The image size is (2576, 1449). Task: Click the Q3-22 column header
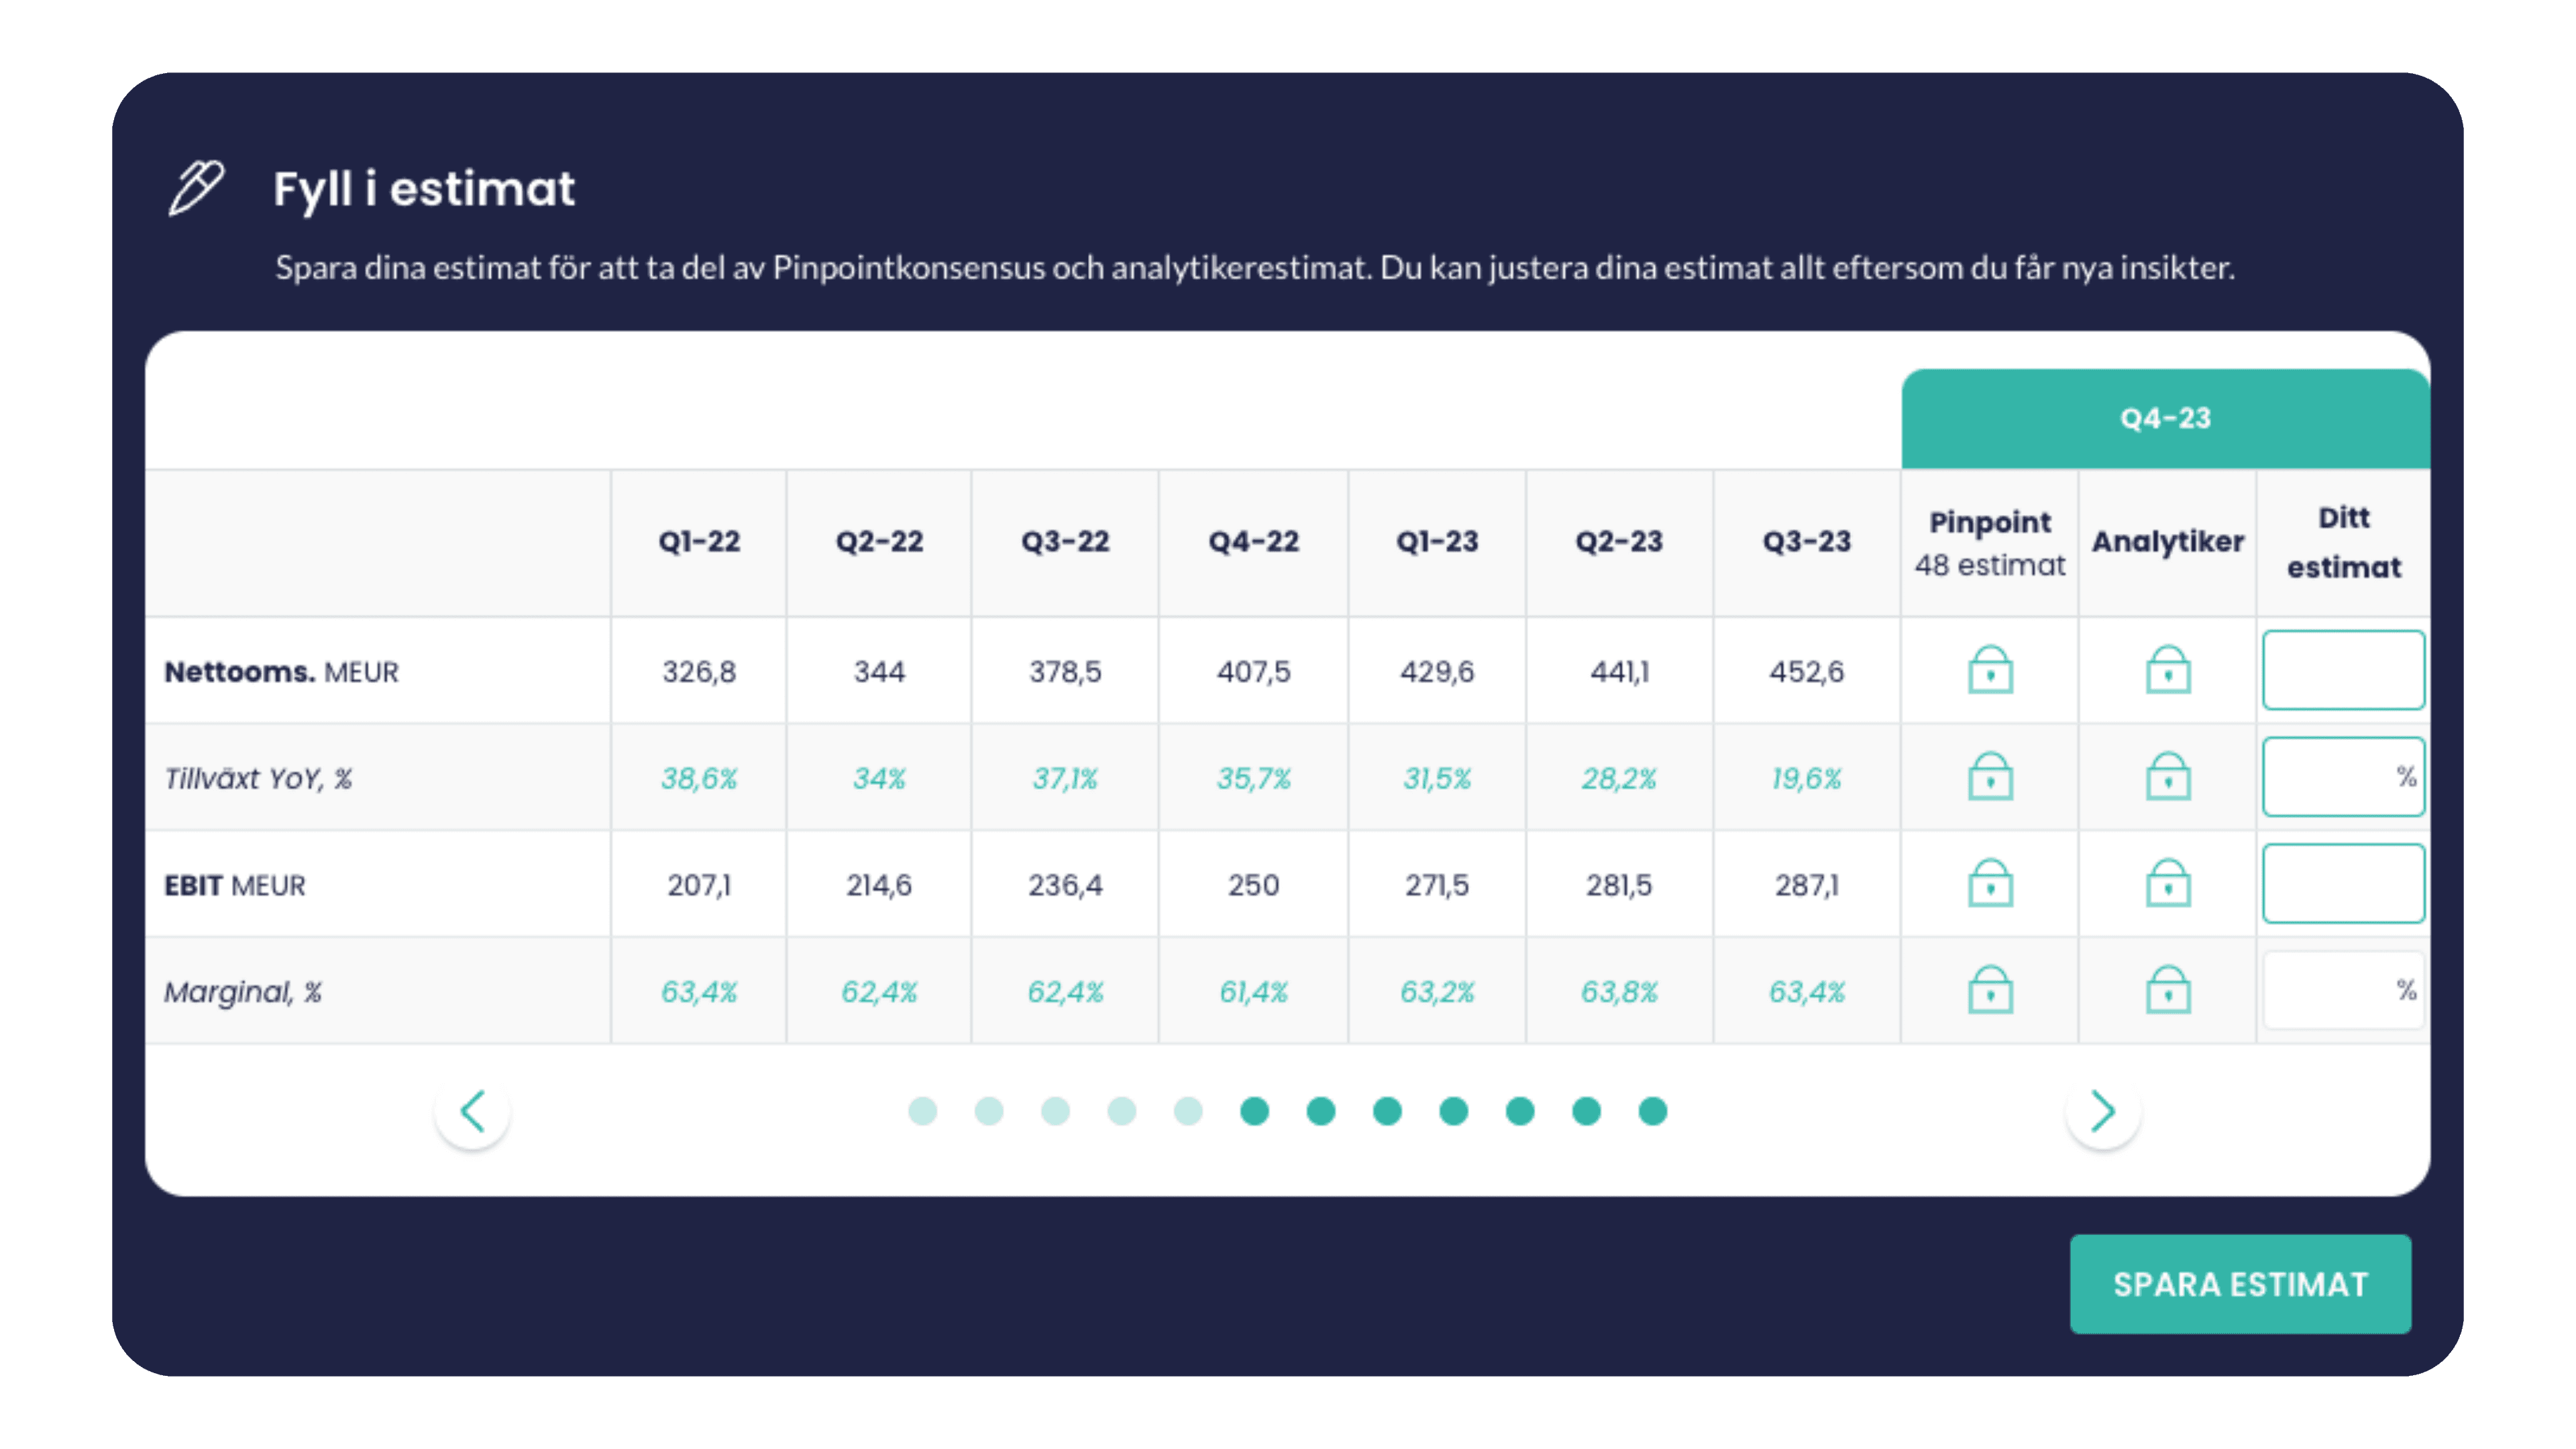(1065, 542)
